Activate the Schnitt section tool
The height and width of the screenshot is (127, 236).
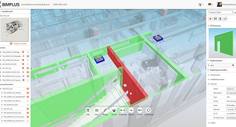pyautogui.click(x=114, y=110)
